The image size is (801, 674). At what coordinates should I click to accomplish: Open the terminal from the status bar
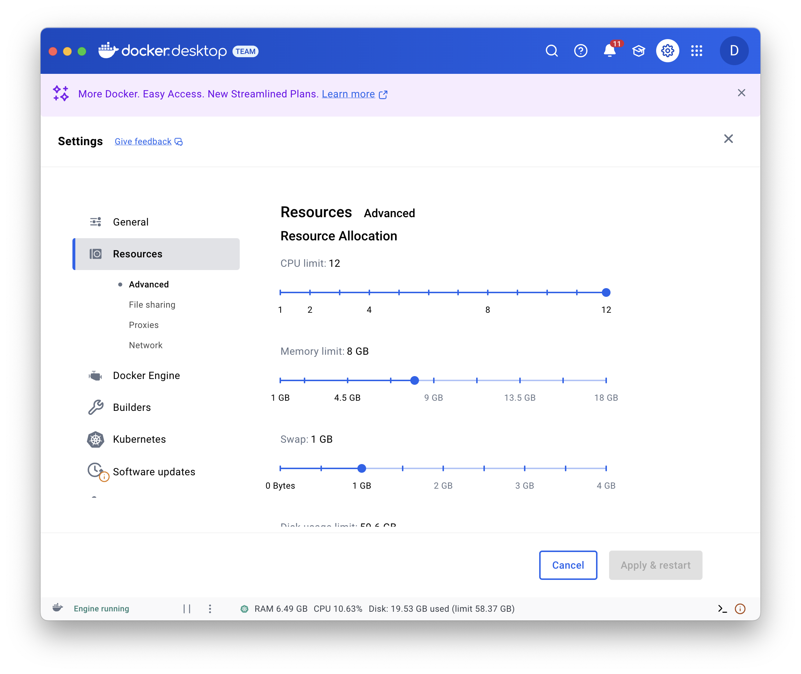pos(722,609)
